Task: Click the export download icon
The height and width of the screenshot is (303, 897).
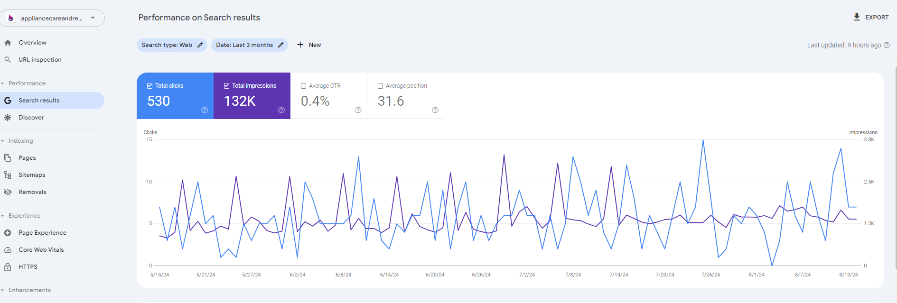Action: pos(857,17)
